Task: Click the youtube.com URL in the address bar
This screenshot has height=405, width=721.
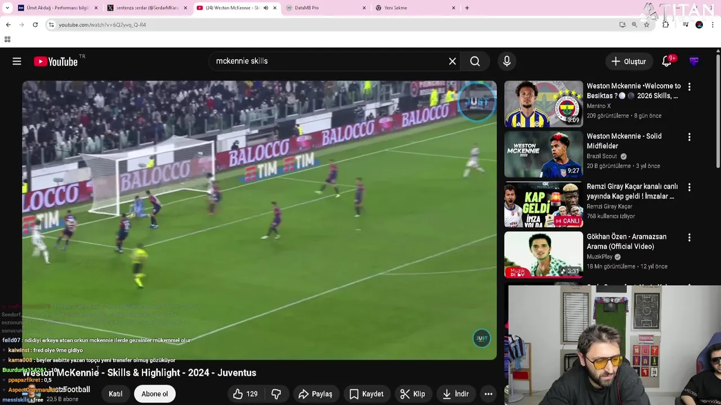Action: [103, 25]
